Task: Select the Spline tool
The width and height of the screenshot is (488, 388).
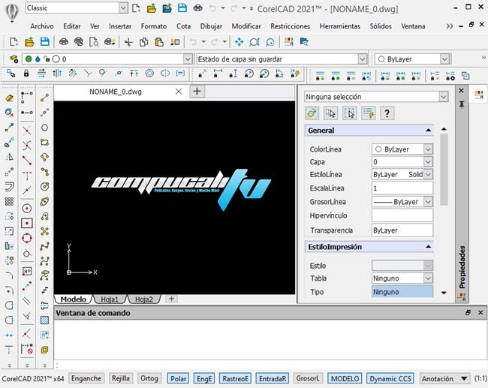Action: click(x=44, y=246)
